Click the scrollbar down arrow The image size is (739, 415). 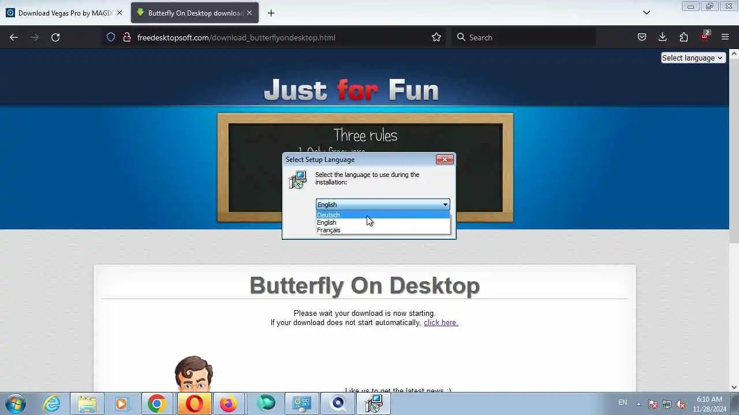tap(734, 388)
